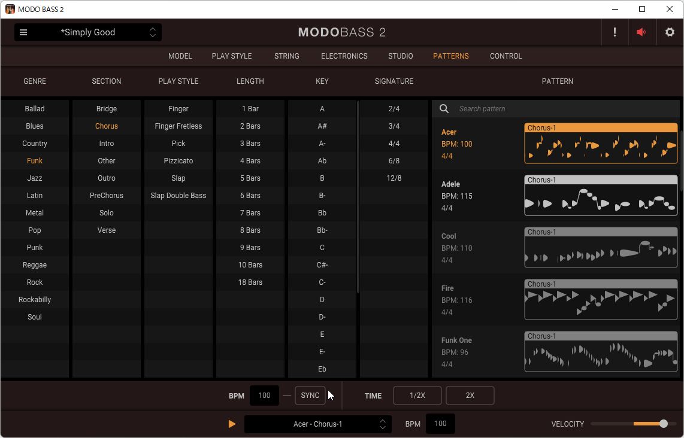This screenshot has width=684, height=438.
Task: Pick the Rockabilly genre
Action: 35,300
